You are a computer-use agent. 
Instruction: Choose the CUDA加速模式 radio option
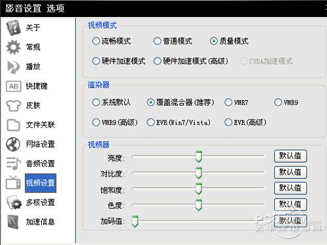tap(266, 61)
